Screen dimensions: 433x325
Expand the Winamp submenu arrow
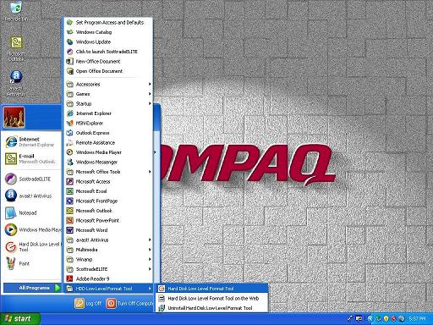click(150, 259)
